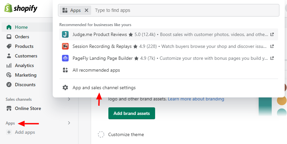Click the Online Store storefront icon

(x=9, y=108)
